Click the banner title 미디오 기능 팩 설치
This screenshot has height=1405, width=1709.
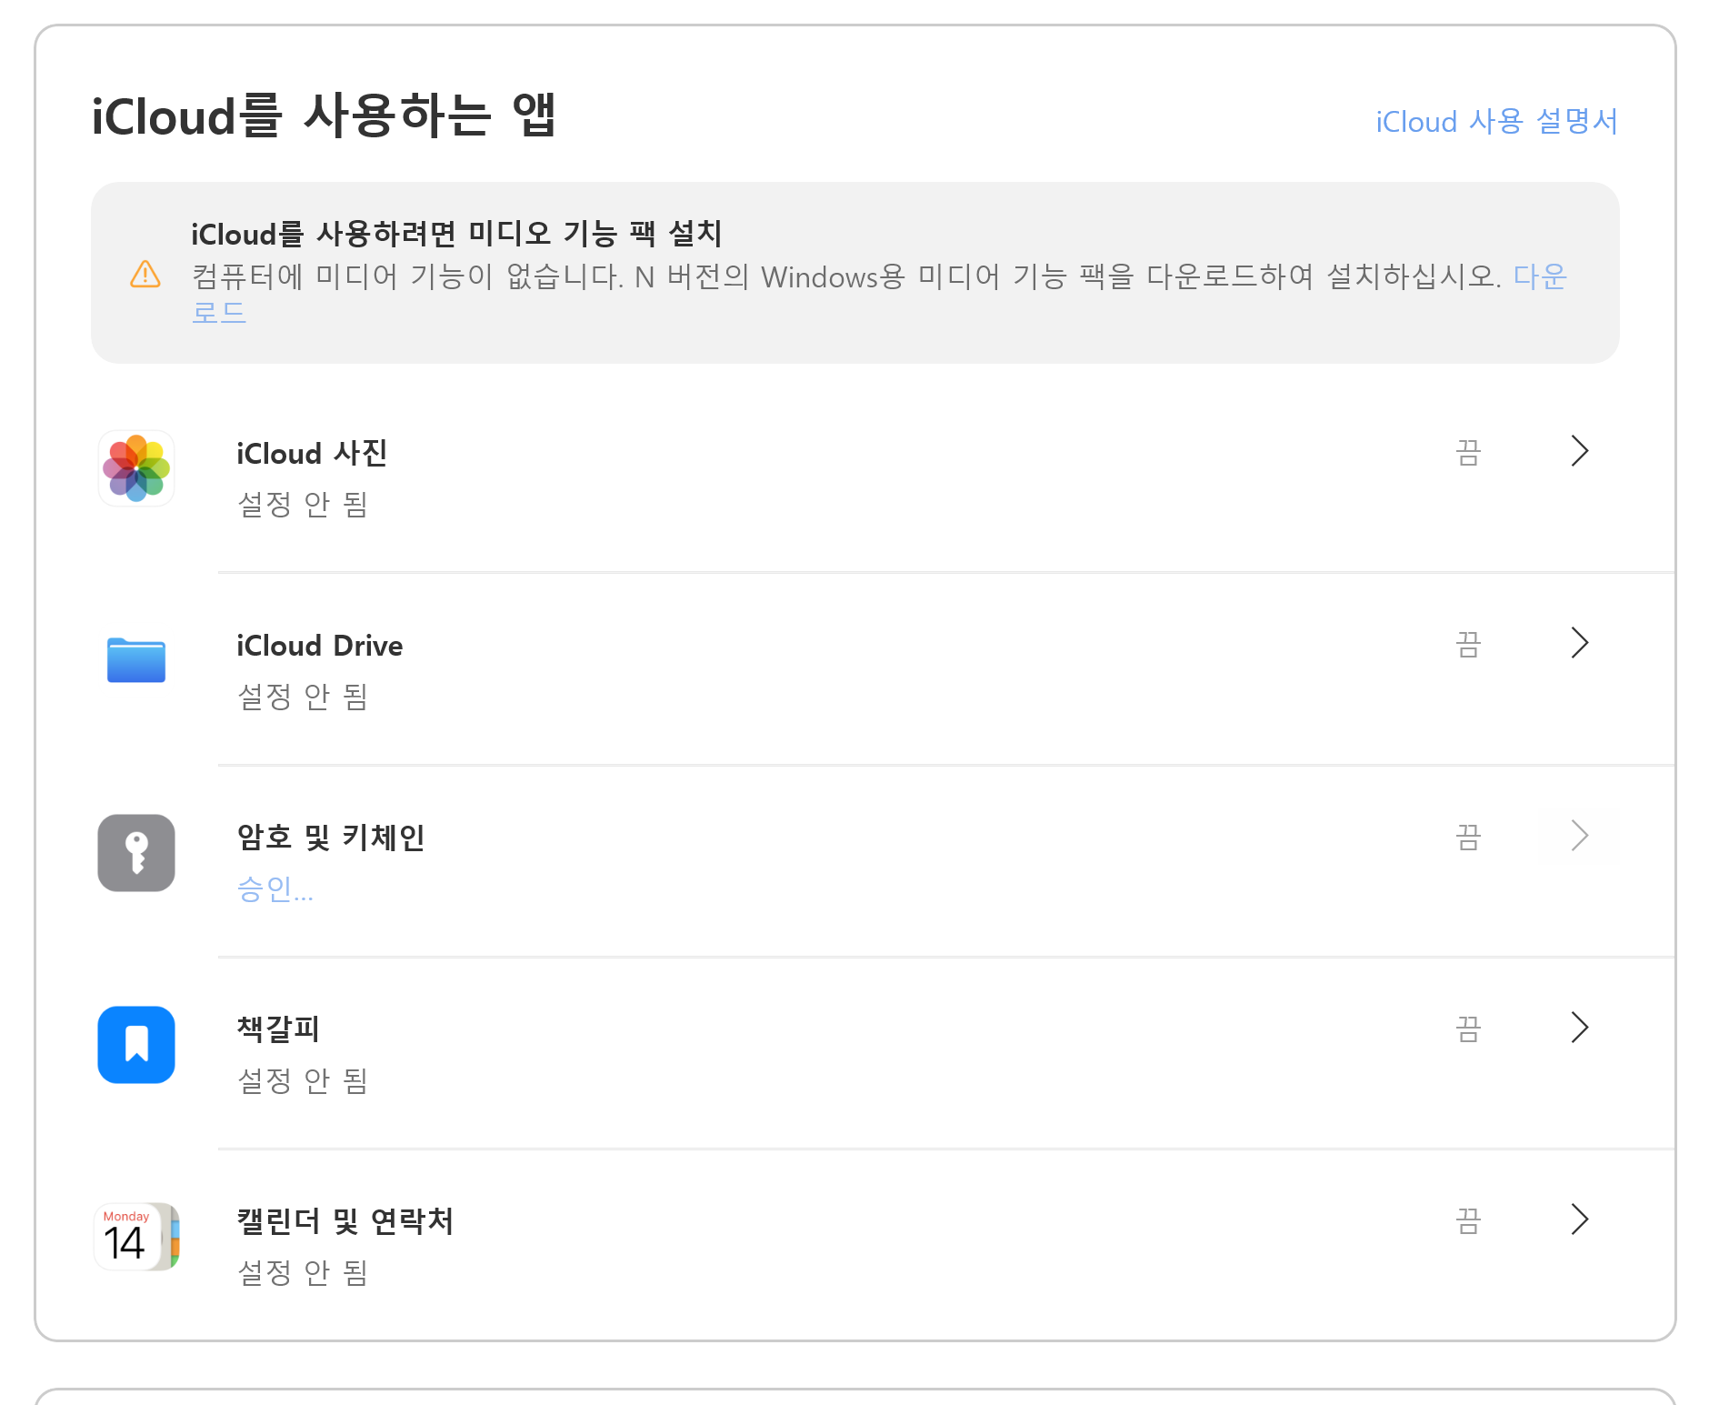595,234
